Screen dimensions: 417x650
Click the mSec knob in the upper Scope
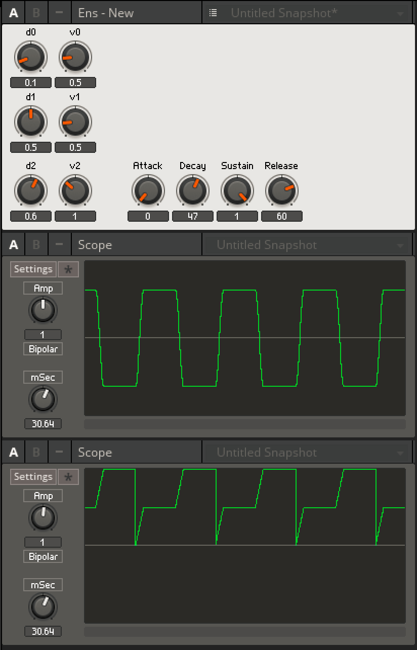tap(43, 399)
